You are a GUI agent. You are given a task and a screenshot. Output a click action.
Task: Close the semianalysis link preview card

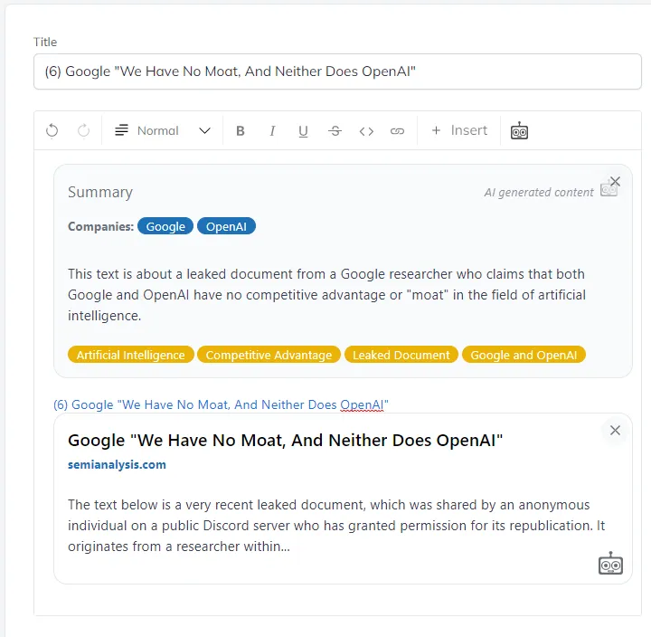click(x=615, y=430)
